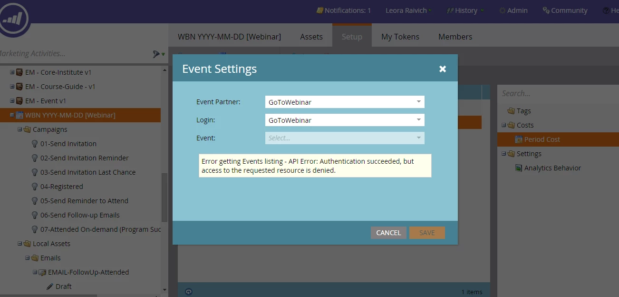619x297 pixels.
Task: Click the Community icon
Action: click(x=546, y=10)
